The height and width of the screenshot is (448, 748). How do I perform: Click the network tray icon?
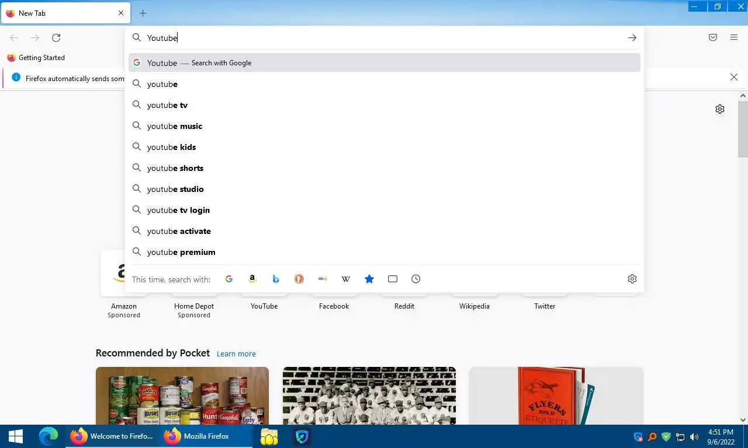(x=680, y=436)
